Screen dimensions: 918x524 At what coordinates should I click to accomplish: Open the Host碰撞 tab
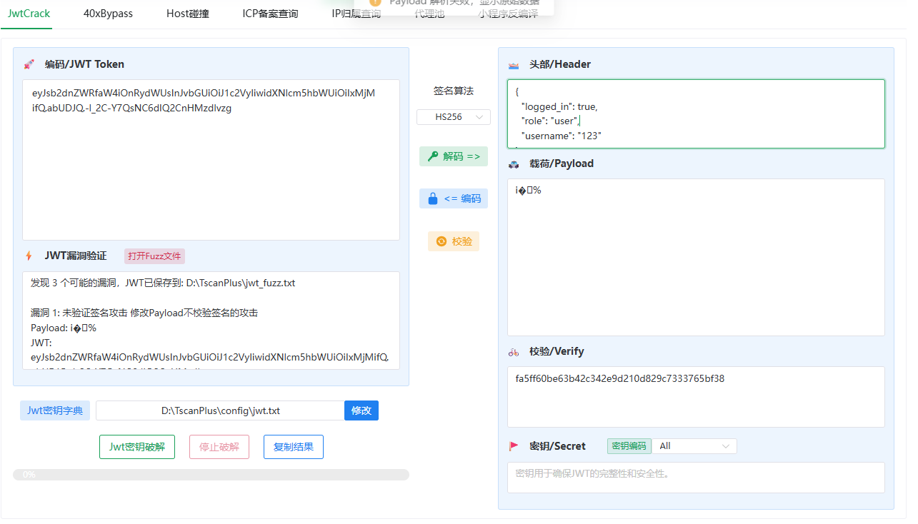tap(188, 14)
